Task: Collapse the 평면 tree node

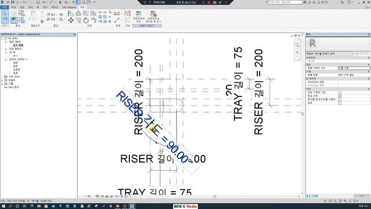Action: tap(6, 42)
